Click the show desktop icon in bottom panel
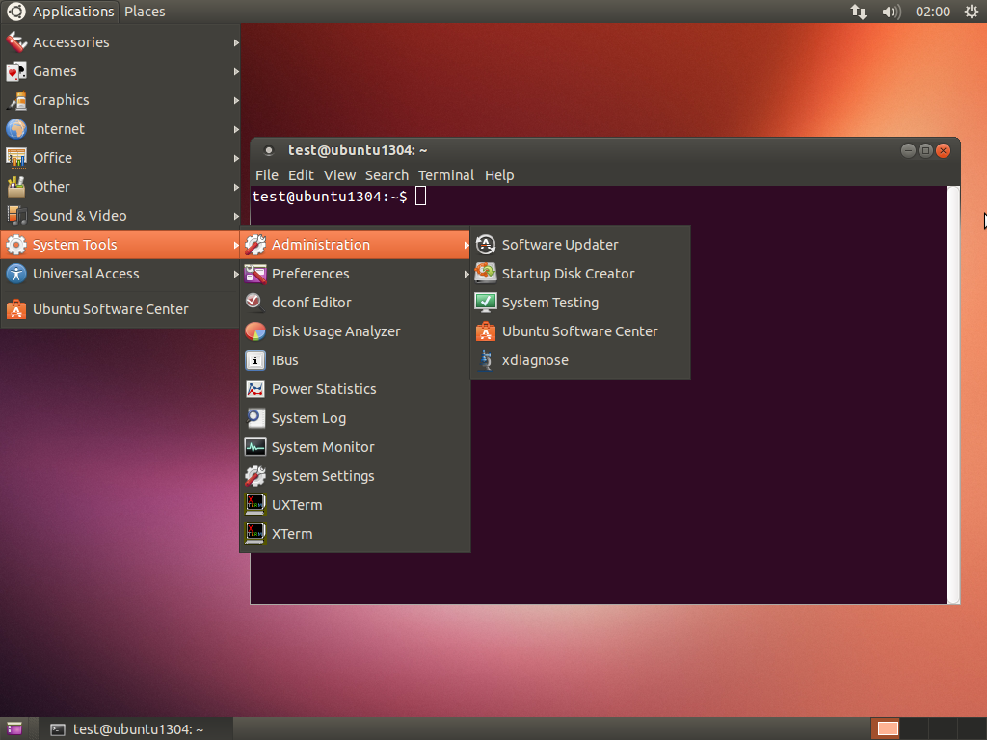 (14, 728)
